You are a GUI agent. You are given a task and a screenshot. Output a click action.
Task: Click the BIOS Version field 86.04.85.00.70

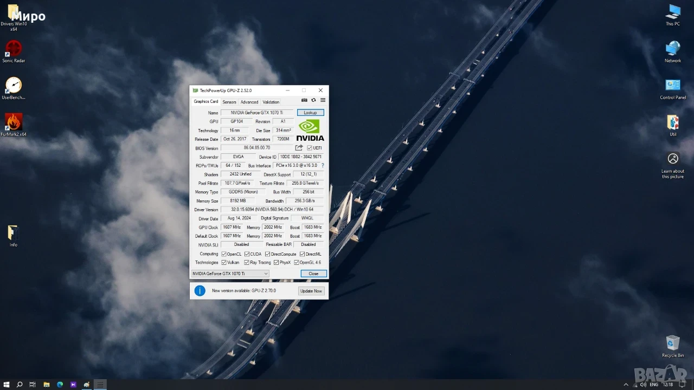(x=257, y=148)
